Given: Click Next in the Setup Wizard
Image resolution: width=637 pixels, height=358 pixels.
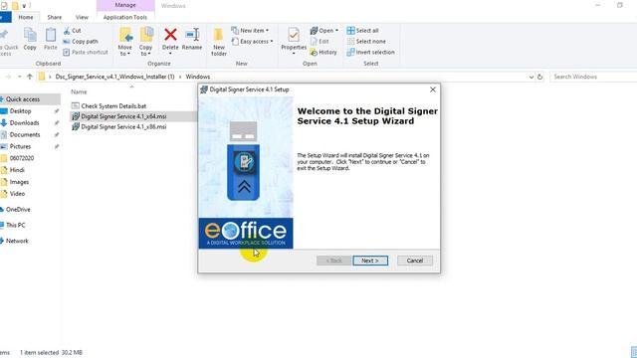Looking at the screenshot, I should pyautogui.click(x=370, y=261).
